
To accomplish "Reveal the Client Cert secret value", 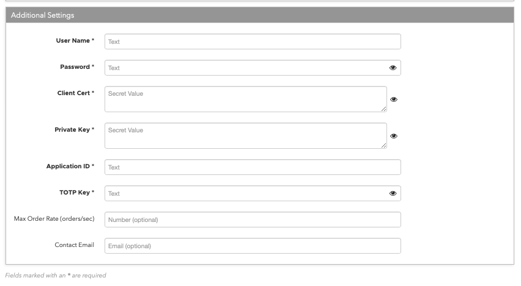I will [x=394, y=99].
